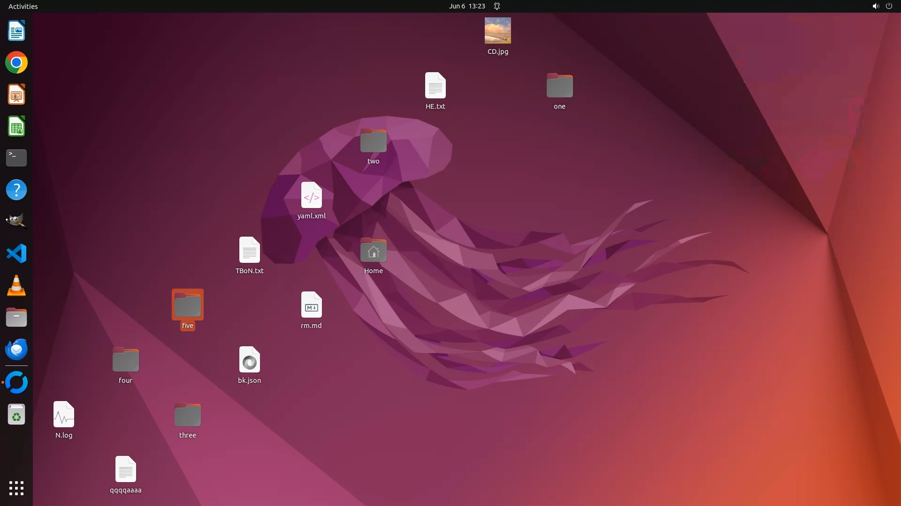Click the Activities menu in top bar
Viewport: 901px width, 506px height.
point(23,6)
